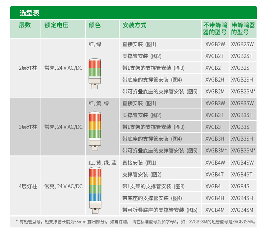Click the 3-layer red-yellow-green tower light image

click(x=95, y=131)
